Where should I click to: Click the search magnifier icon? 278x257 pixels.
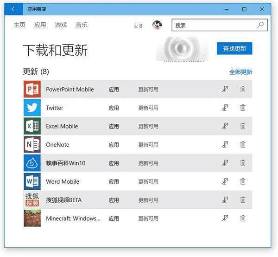[x=260, y=25]
